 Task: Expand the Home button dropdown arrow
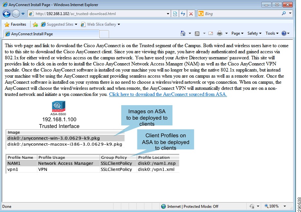click(190, 33)
